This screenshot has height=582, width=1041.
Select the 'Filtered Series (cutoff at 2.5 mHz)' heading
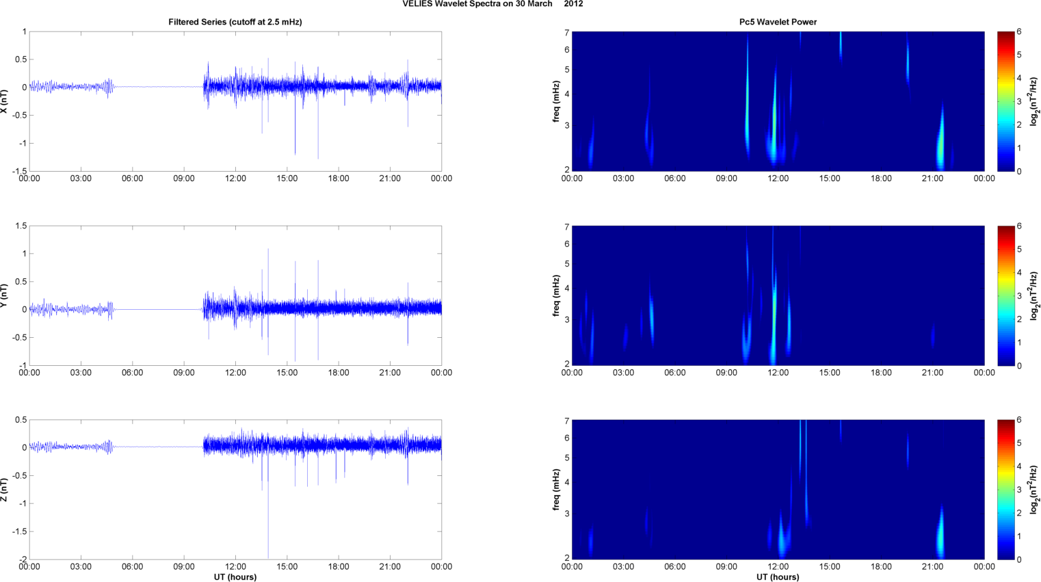pyautogui.click(x=235, y=22)
